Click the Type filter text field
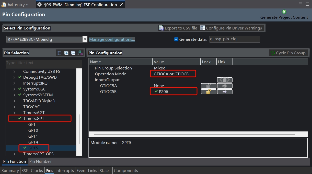Viewport: 312px width, 174px height. pos(44,63)
